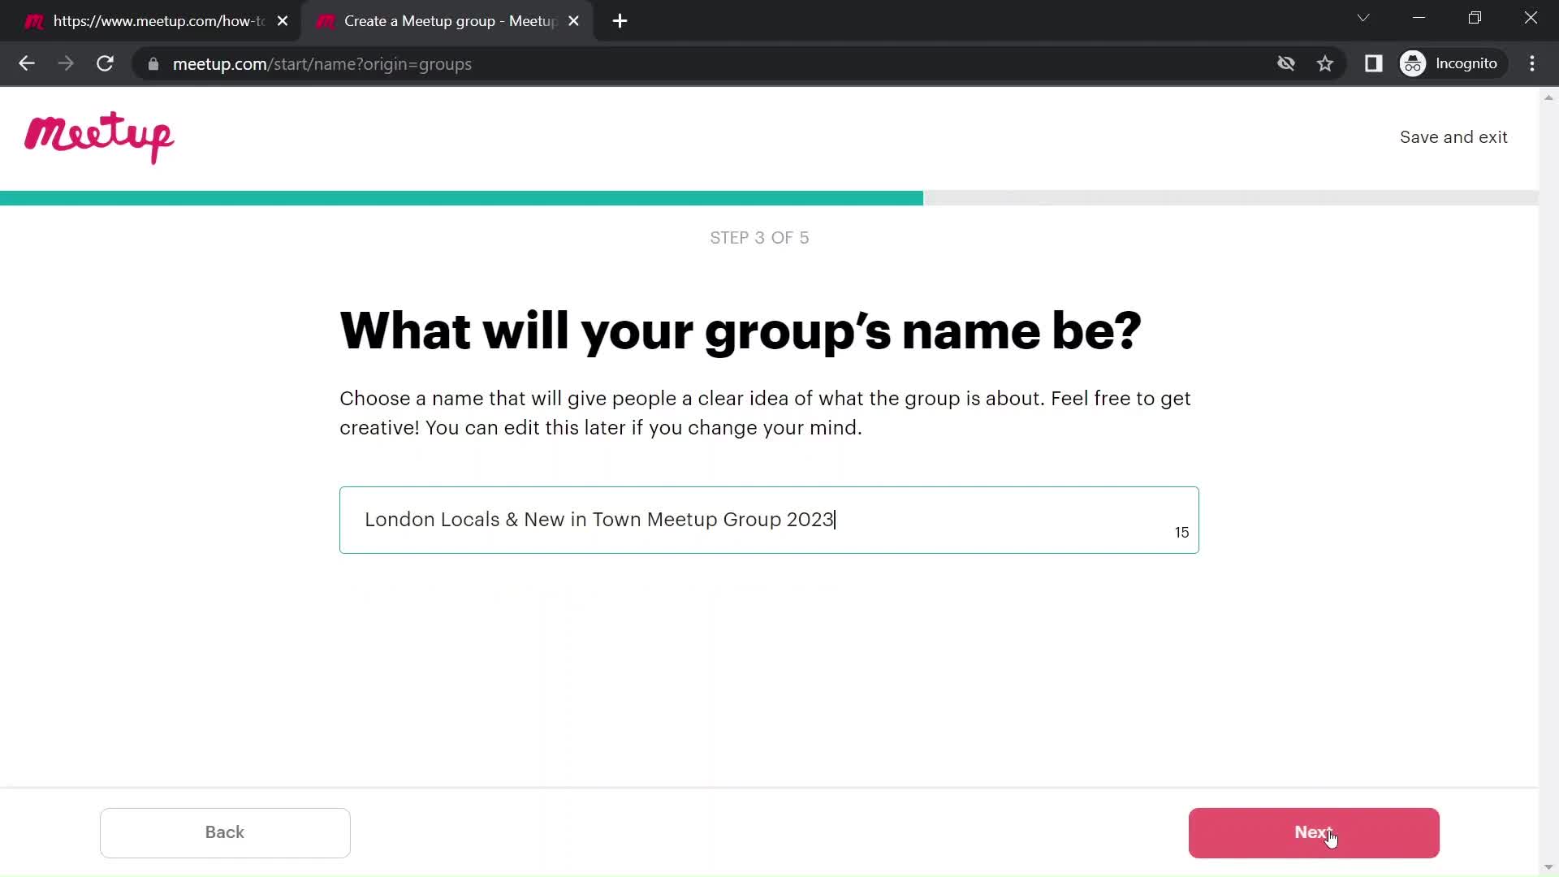Screen dimensions: 1559x877
Task: Click the 'Next' button to proceed
Action: point(1314,832)
